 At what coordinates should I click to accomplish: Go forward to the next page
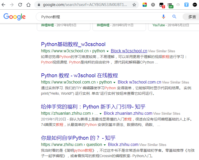coord(12,5)
